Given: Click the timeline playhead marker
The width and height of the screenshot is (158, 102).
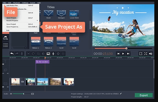Looking at the screenshot, I should [45, 58].
